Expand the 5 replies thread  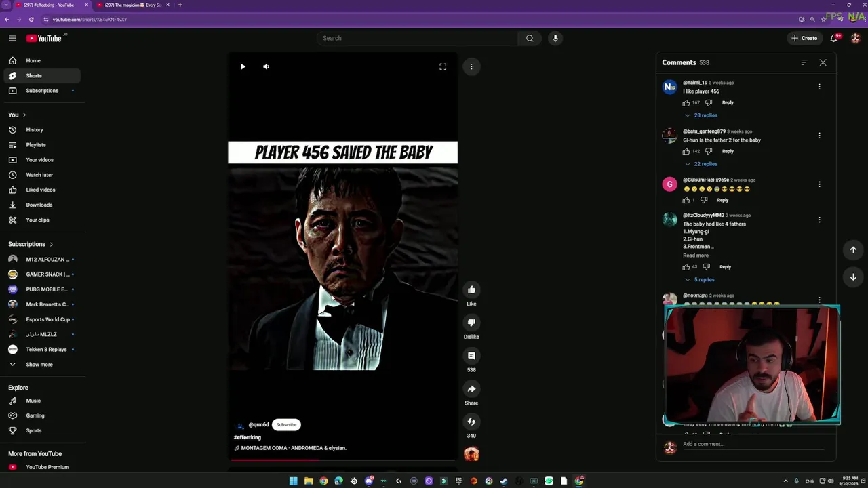point(700,279)
